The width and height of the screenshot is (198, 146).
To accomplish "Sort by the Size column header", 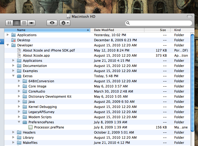I will point(157,30).
